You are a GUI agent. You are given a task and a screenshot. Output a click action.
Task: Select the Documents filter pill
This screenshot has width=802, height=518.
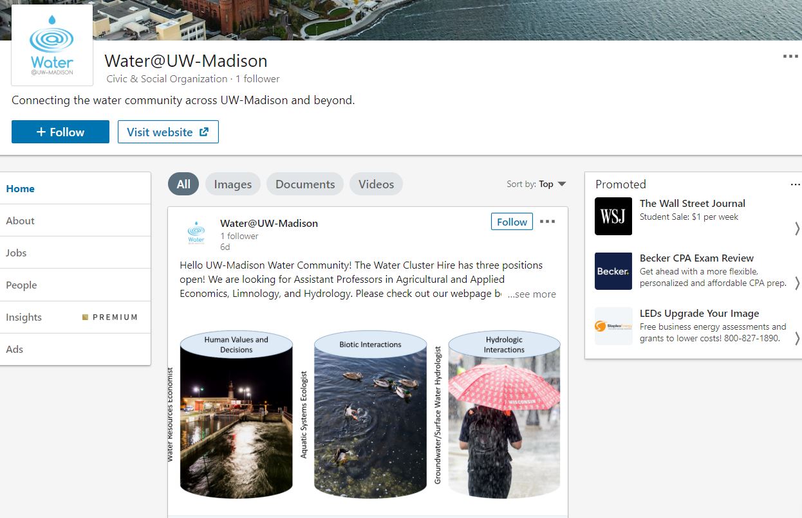(x=305, y=184)
